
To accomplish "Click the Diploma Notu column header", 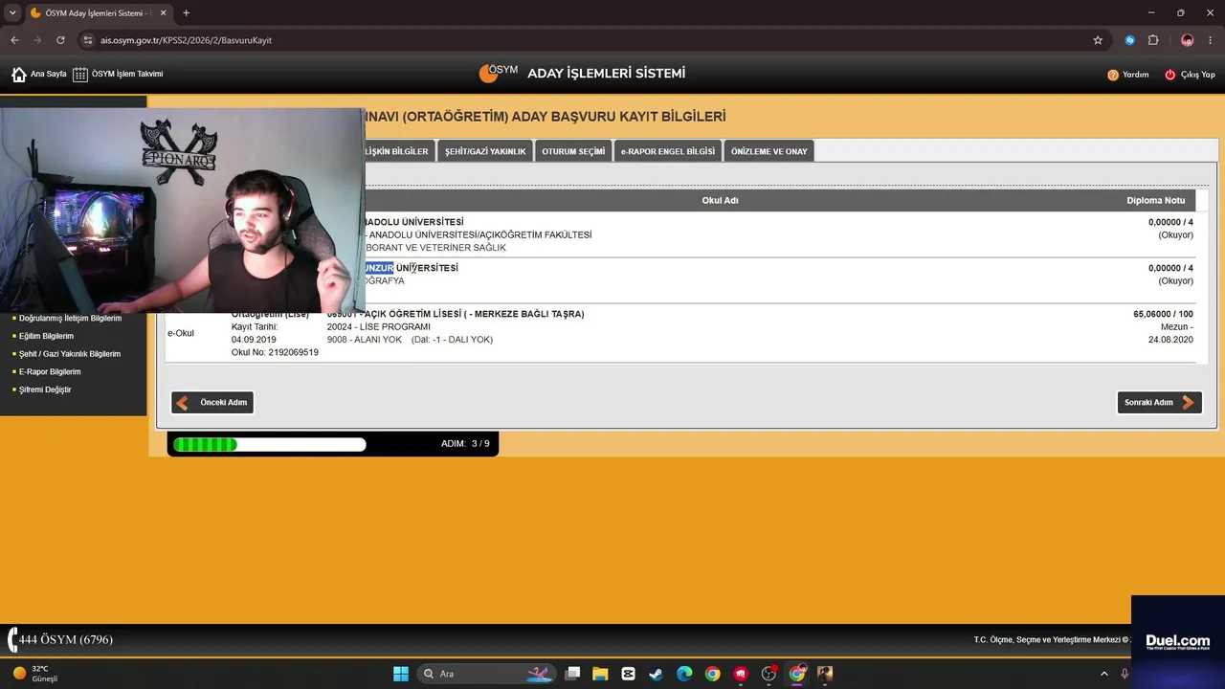I will coord(1156,201).
